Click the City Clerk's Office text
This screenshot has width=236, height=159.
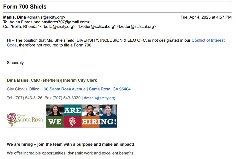pyautogui.click(x=23, y=89)
